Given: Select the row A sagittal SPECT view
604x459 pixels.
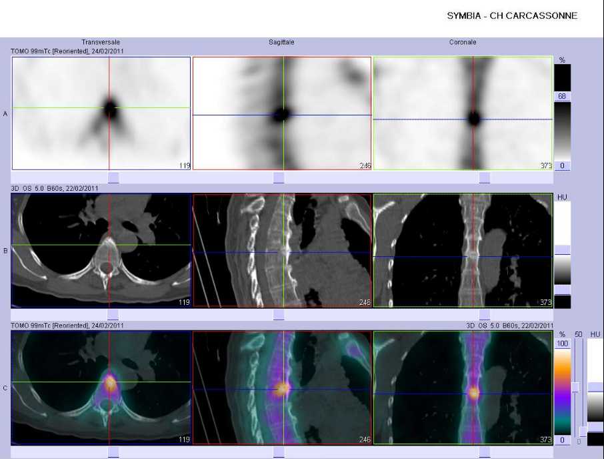Looking at the screenshot, I should click(282, 113).
